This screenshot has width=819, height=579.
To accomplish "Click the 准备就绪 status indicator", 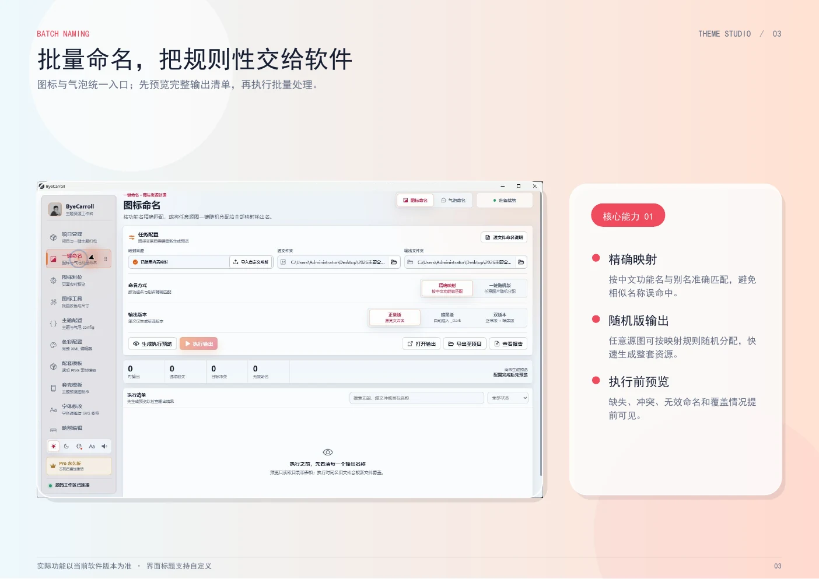I will tap(505, 201).
